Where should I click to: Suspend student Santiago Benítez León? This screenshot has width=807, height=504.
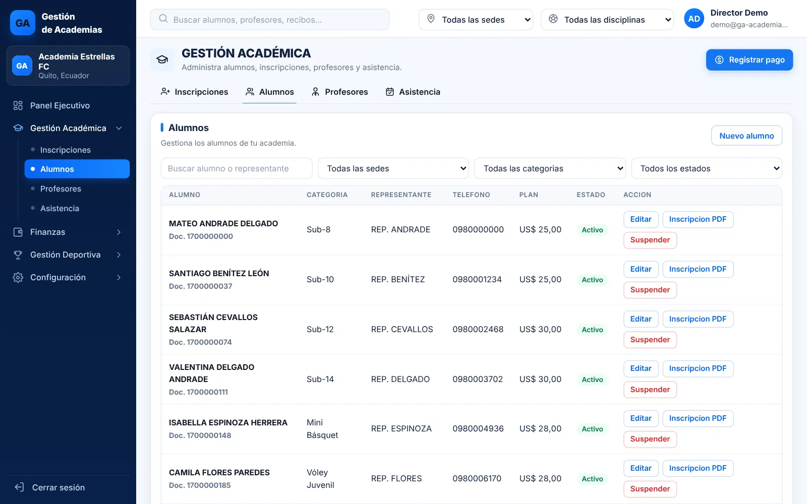tap(650, 290)
